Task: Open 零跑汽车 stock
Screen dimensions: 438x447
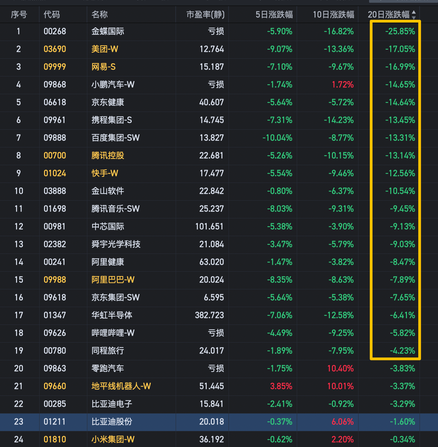Action: [x=108, y=369]
